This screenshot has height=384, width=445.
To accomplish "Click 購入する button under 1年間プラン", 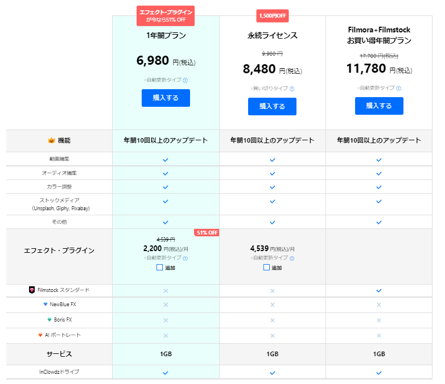I will coord(166,98).
